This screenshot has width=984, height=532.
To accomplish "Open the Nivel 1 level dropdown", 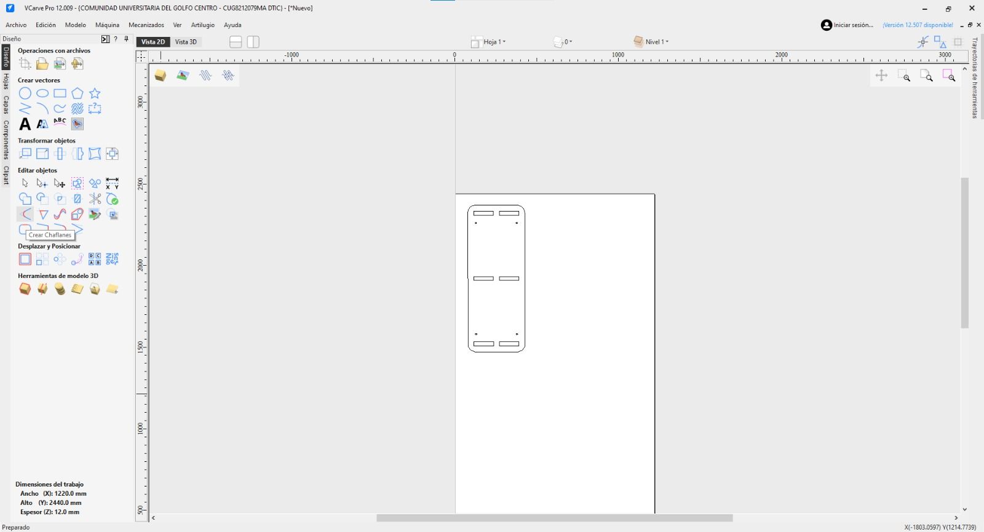I will [651, 42].
